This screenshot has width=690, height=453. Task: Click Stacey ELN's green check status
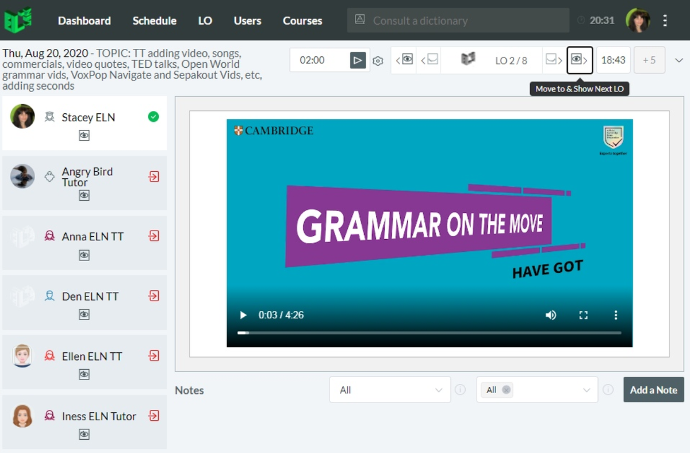(154, 117)
